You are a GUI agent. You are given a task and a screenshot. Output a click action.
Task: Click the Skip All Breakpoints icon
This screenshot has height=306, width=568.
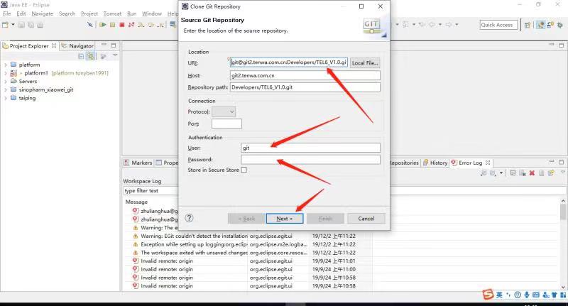point(90,25)
